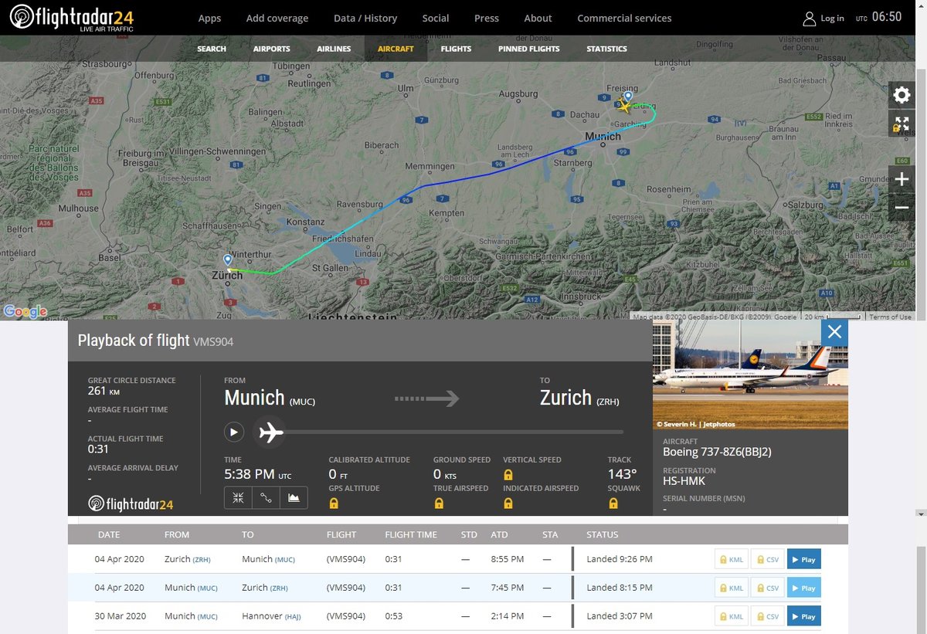The image size is (927, 634).
Task: Toggle center-map-on-aircraft icon
Action: (x=238, y=498)
